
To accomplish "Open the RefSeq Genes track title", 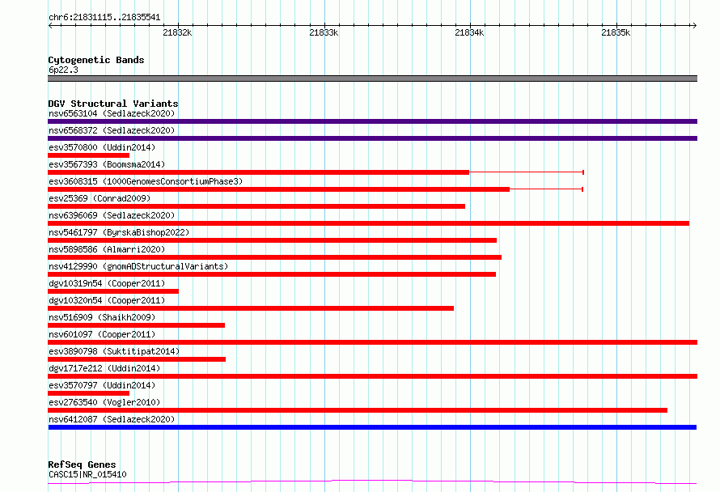I will [82, 464].
